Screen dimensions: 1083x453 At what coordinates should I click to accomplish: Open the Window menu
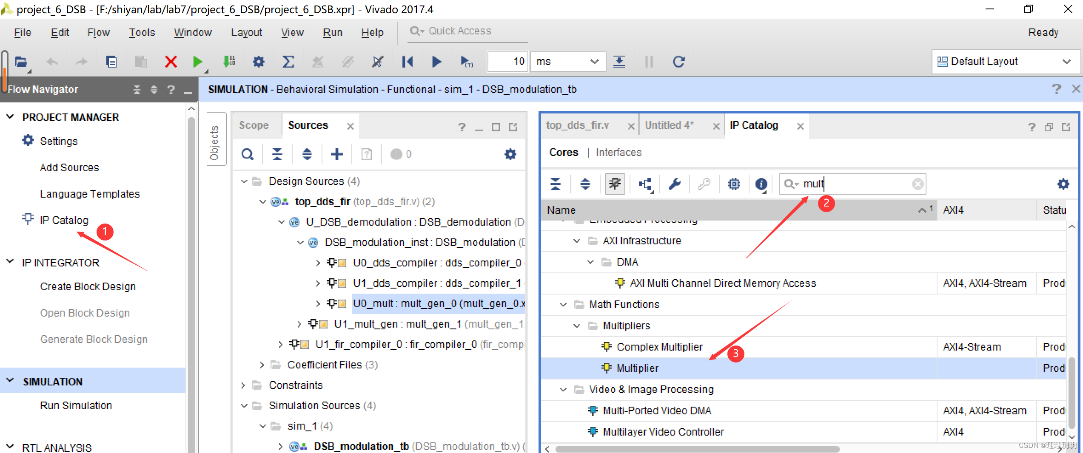193,32
